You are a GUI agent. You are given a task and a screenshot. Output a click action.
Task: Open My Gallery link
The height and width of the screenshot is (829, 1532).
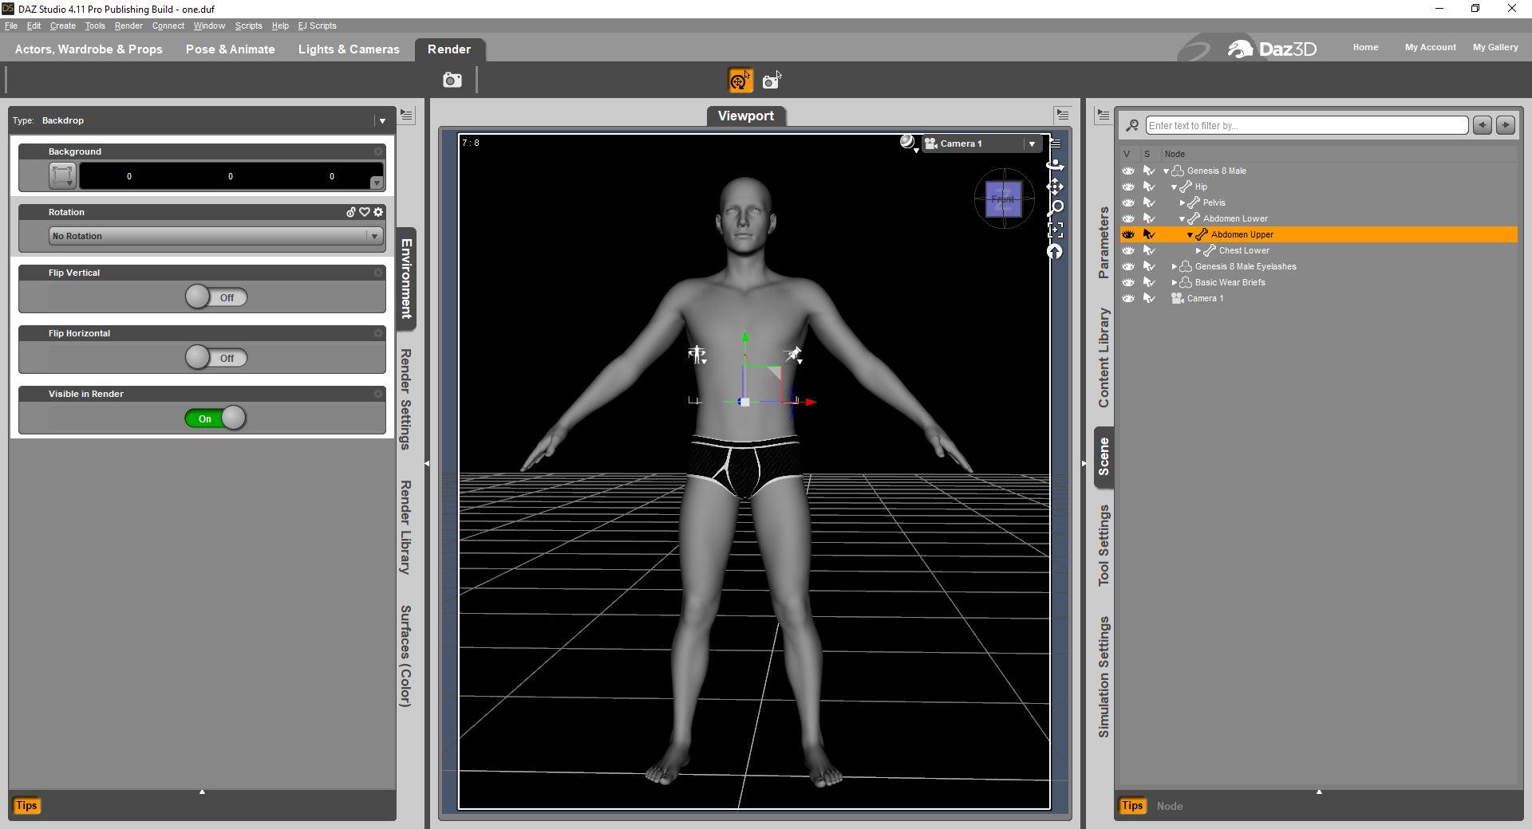coord(1495,47)
